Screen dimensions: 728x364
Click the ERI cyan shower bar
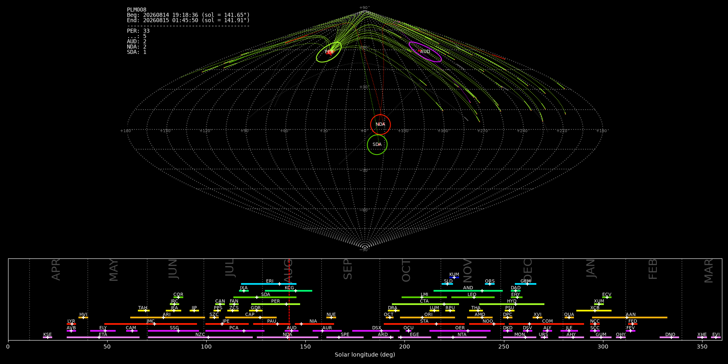269,284
